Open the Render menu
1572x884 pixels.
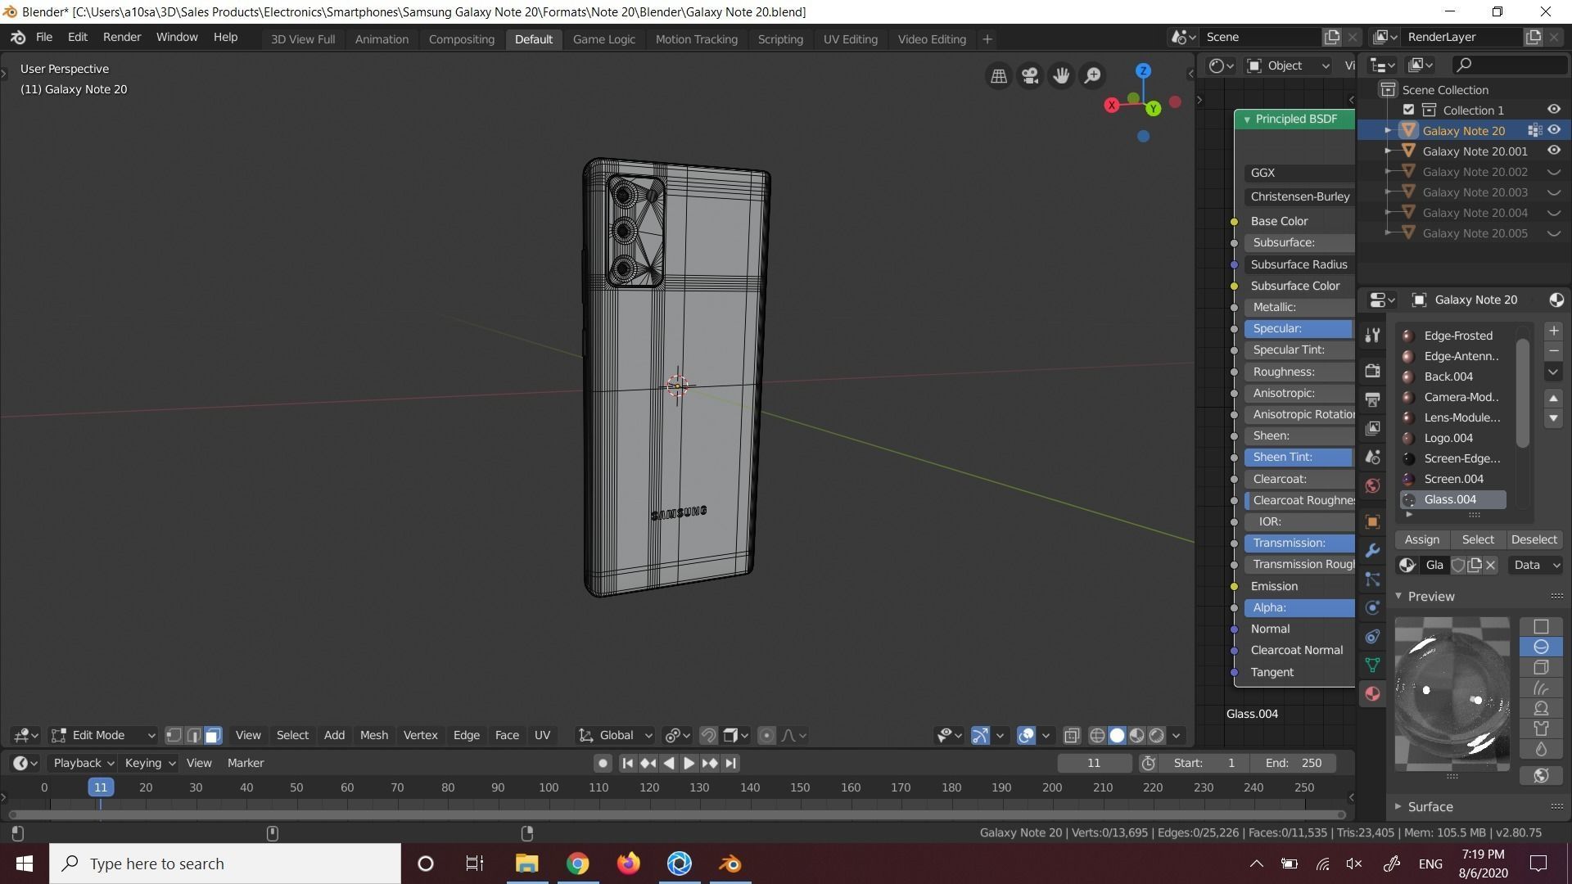122,38
